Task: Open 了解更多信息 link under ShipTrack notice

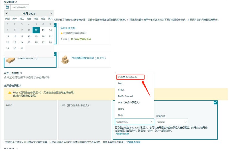Action: pos(122,134)
